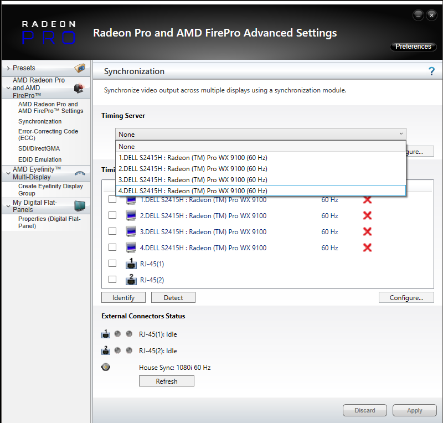Image resolution: width=443 pixels, height=423 pixels.
Task: Click monitor icon for 4.DELL S2415H row
Action: coord(131,247)
